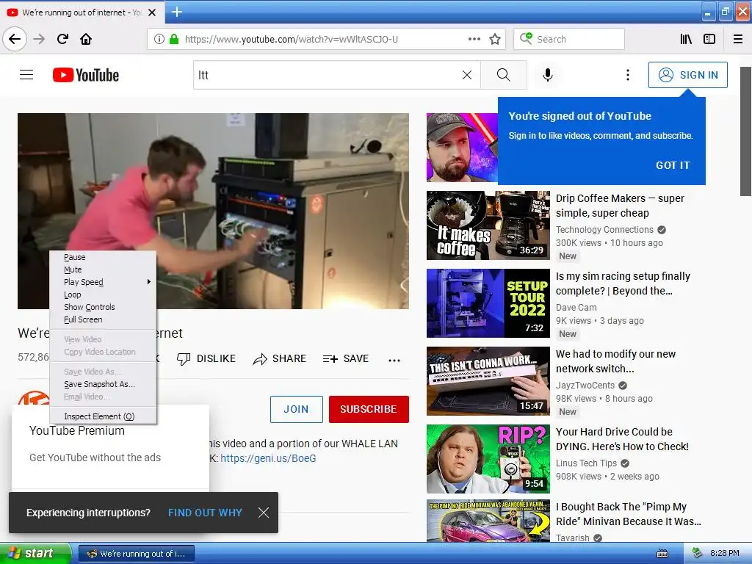Open the YouTube guide hamburger menu
The height and width of the screenshot is (564, 752).
pos(26,75)
